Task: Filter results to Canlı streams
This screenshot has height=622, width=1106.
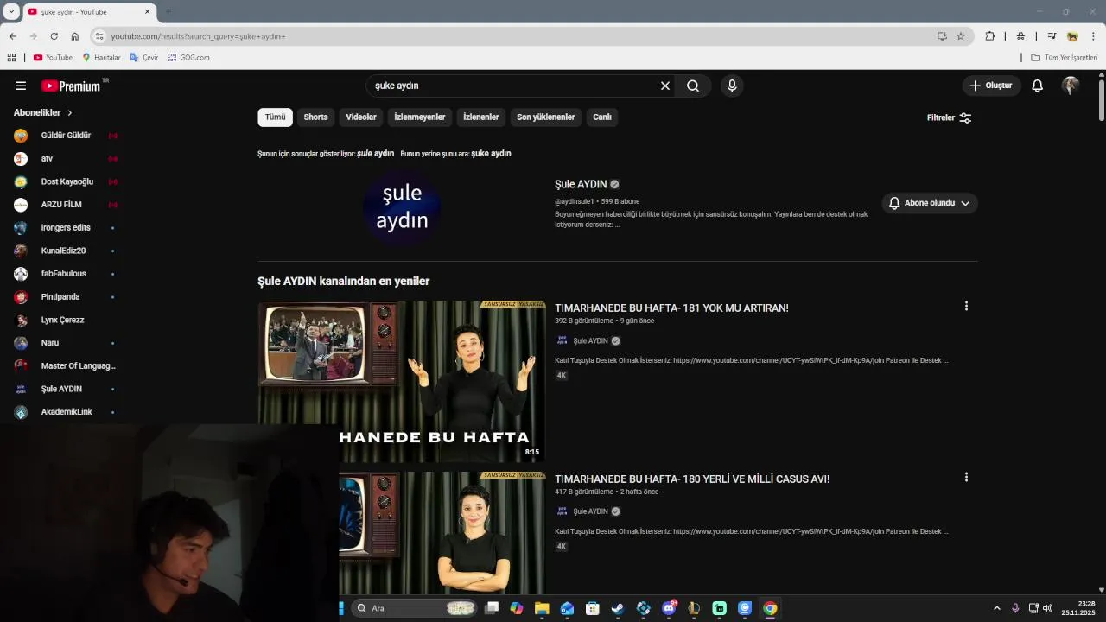Action: click(x=602, y=117)
